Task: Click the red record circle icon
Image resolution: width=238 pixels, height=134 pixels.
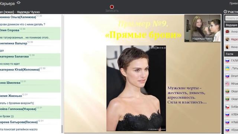Action: 112,7
